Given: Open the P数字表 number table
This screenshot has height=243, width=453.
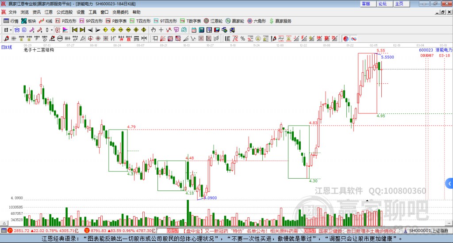Looking at the screenshot, I should 116,21.
